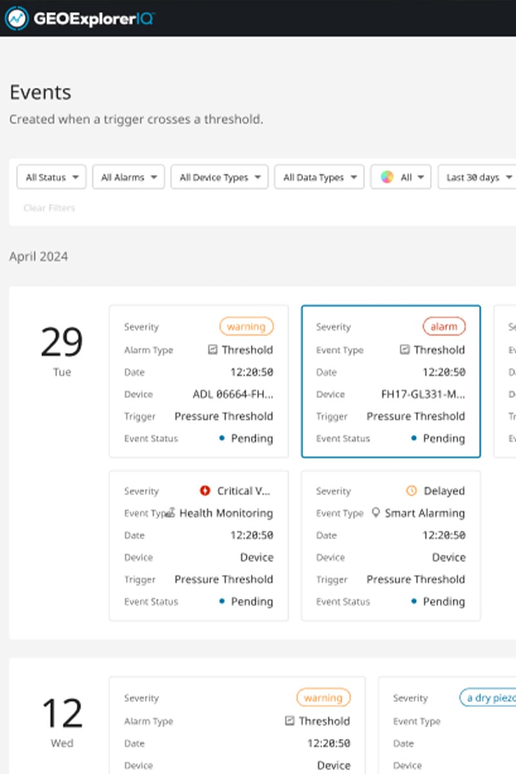Viewport: 516px width, 774px height.
Task: Click the Delayed severity text
Action: pyautogui.click(x=444, y=491)
